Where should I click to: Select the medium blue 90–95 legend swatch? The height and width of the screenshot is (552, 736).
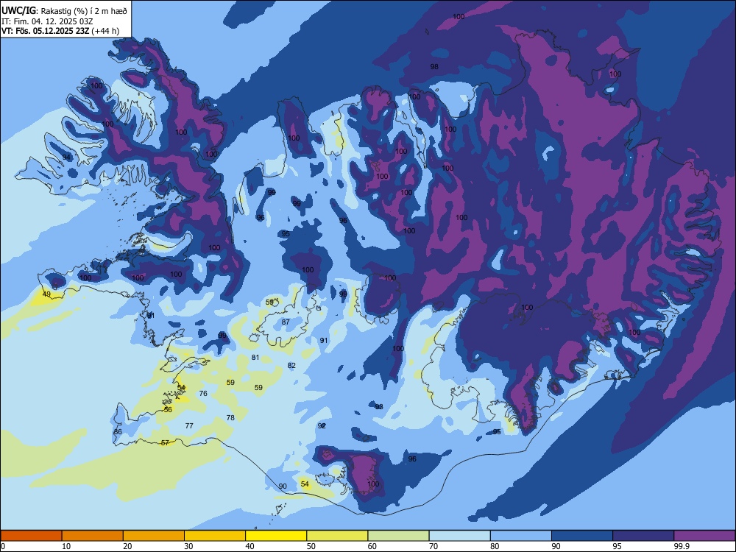coord(582,536)
